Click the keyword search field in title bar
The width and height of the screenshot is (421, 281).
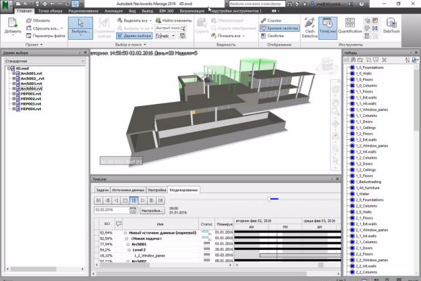click(x=256, y=4)
